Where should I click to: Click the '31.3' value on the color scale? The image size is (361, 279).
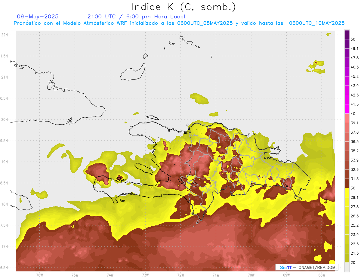point(355,179)
